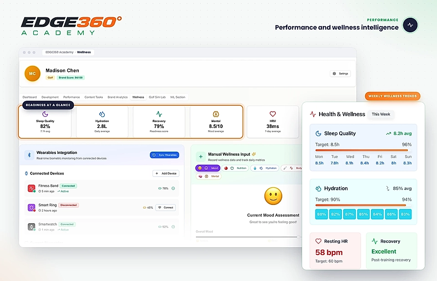
Task: Click the EDGE360 Academy breadcrumb
Action: pyautogui.click(x=59, y=52)
